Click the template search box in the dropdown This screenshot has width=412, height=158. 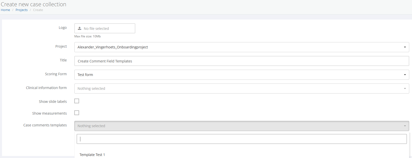tap(242, 139)
